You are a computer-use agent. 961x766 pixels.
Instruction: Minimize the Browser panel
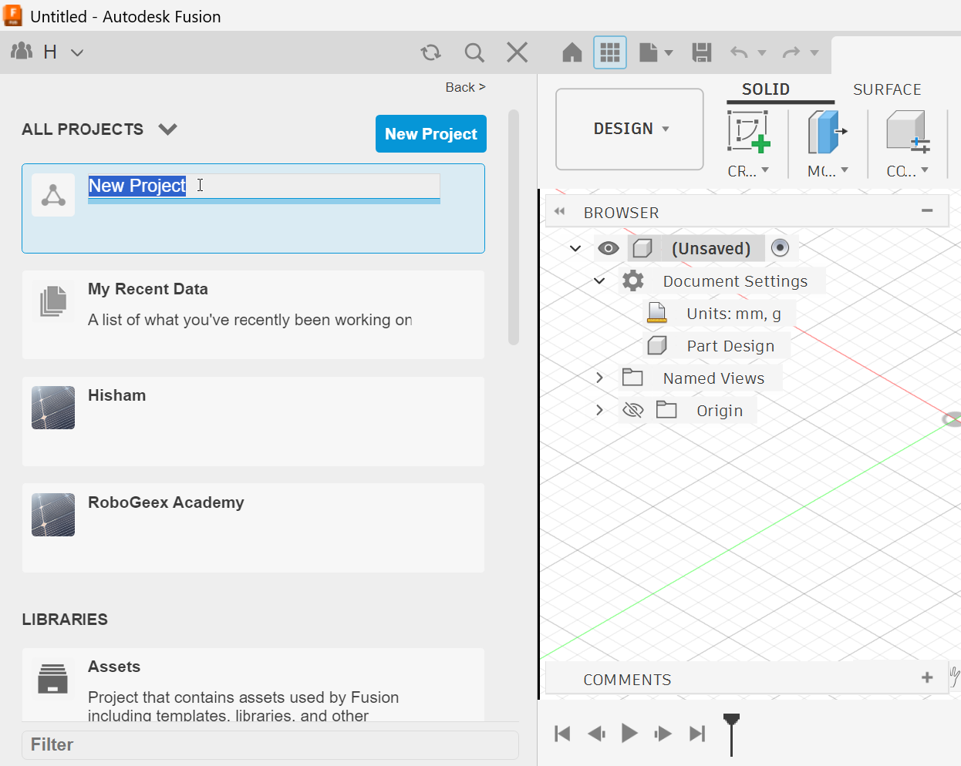coord(927,210)
